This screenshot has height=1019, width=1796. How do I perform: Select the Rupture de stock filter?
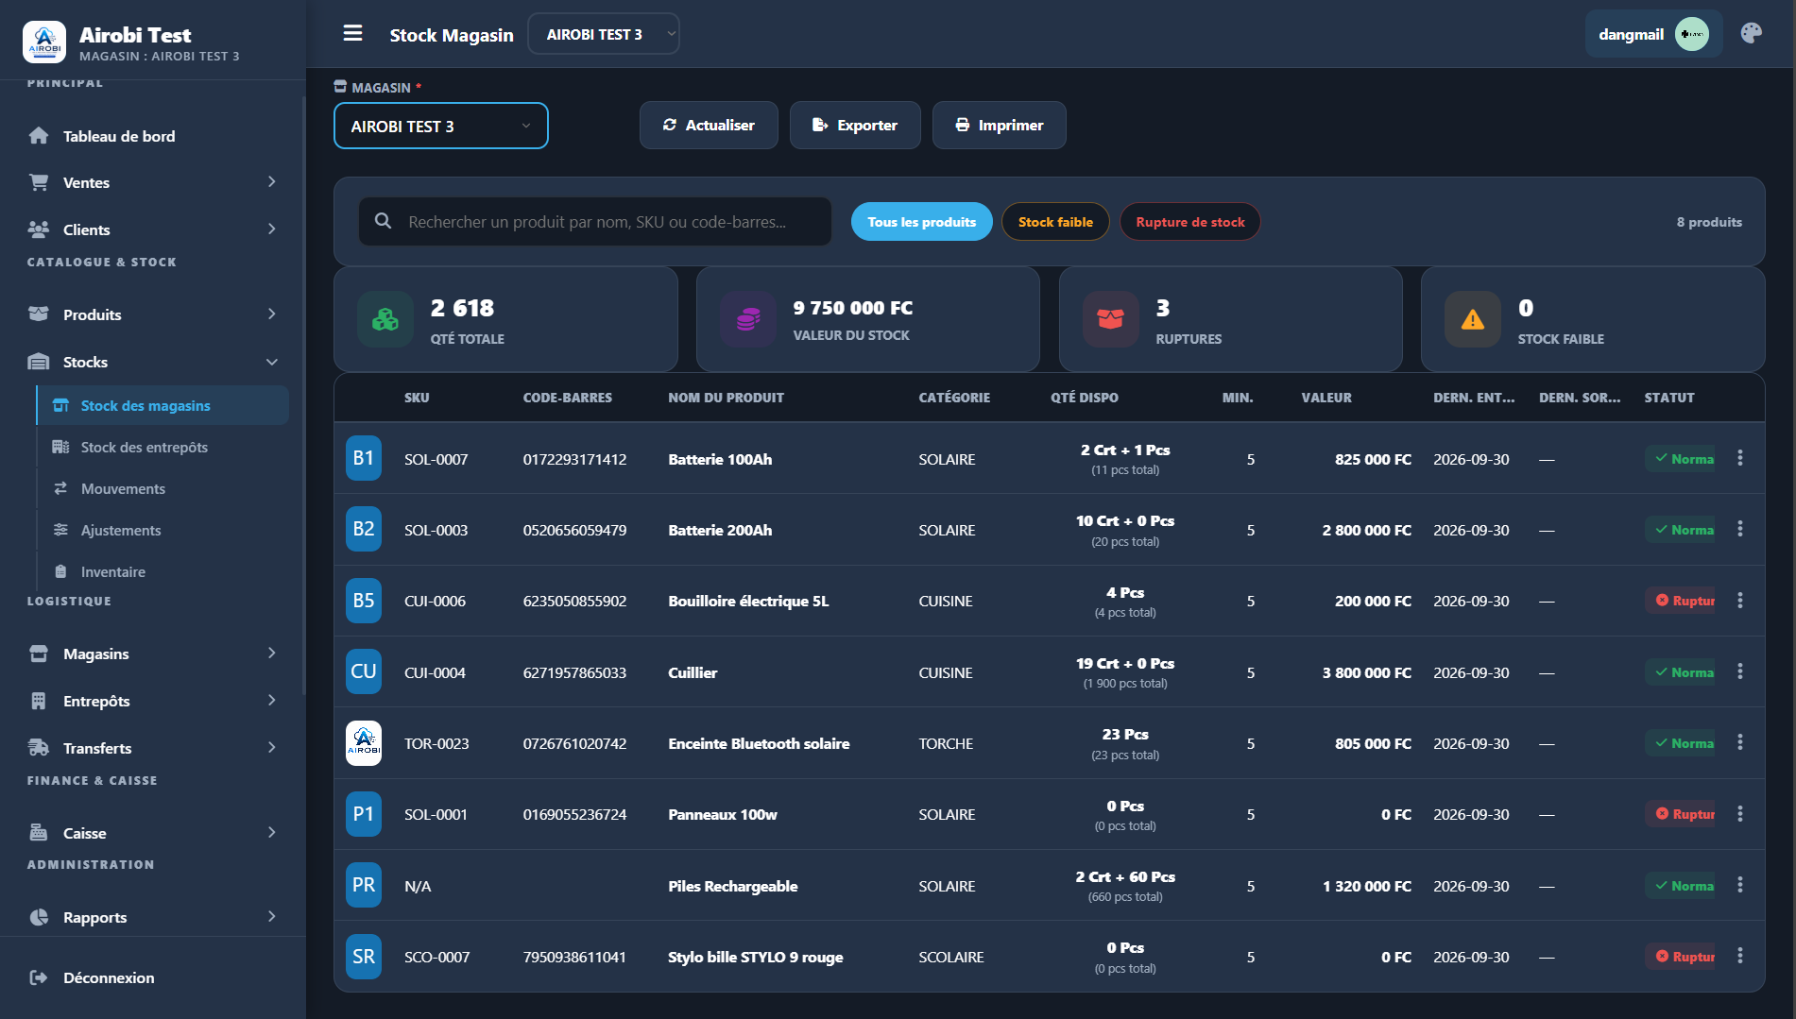point(1189,222)
